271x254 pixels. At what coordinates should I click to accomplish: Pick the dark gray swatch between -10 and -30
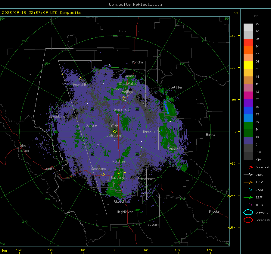[x=248, y=156]
